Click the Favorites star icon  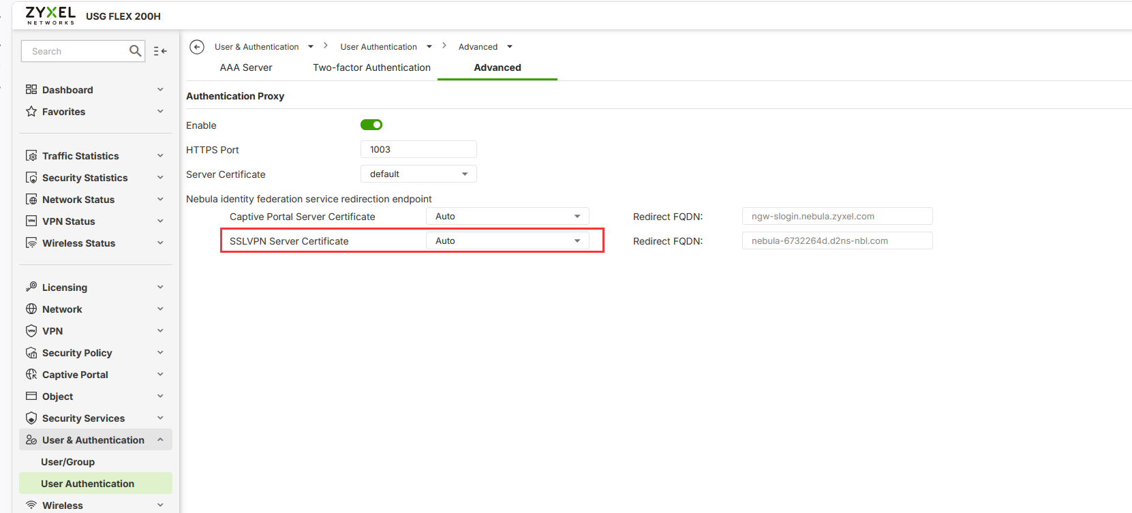point(31,111)
